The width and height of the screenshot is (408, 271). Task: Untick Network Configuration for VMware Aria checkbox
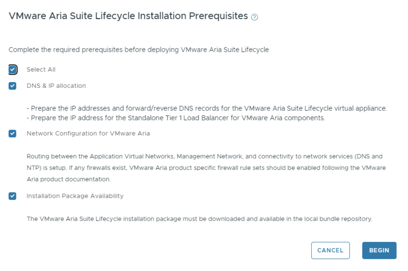pos(13,134)
